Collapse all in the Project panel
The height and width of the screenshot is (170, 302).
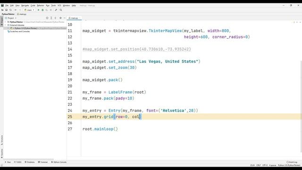55,18
